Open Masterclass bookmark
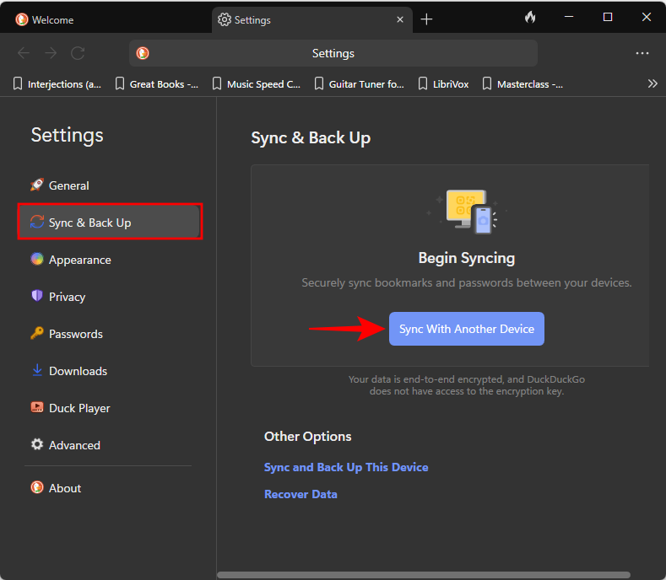 click(523, 84)
